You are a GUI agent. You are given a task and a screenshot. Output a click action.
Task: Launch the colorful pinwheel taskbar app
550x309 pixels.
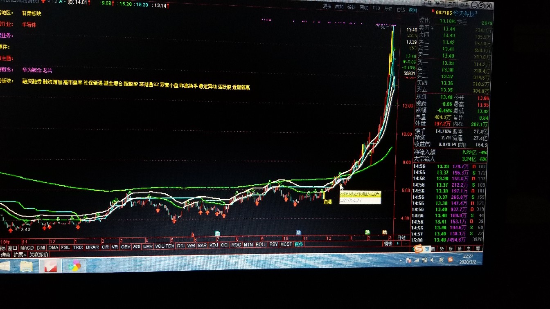(x=74, y=266)
